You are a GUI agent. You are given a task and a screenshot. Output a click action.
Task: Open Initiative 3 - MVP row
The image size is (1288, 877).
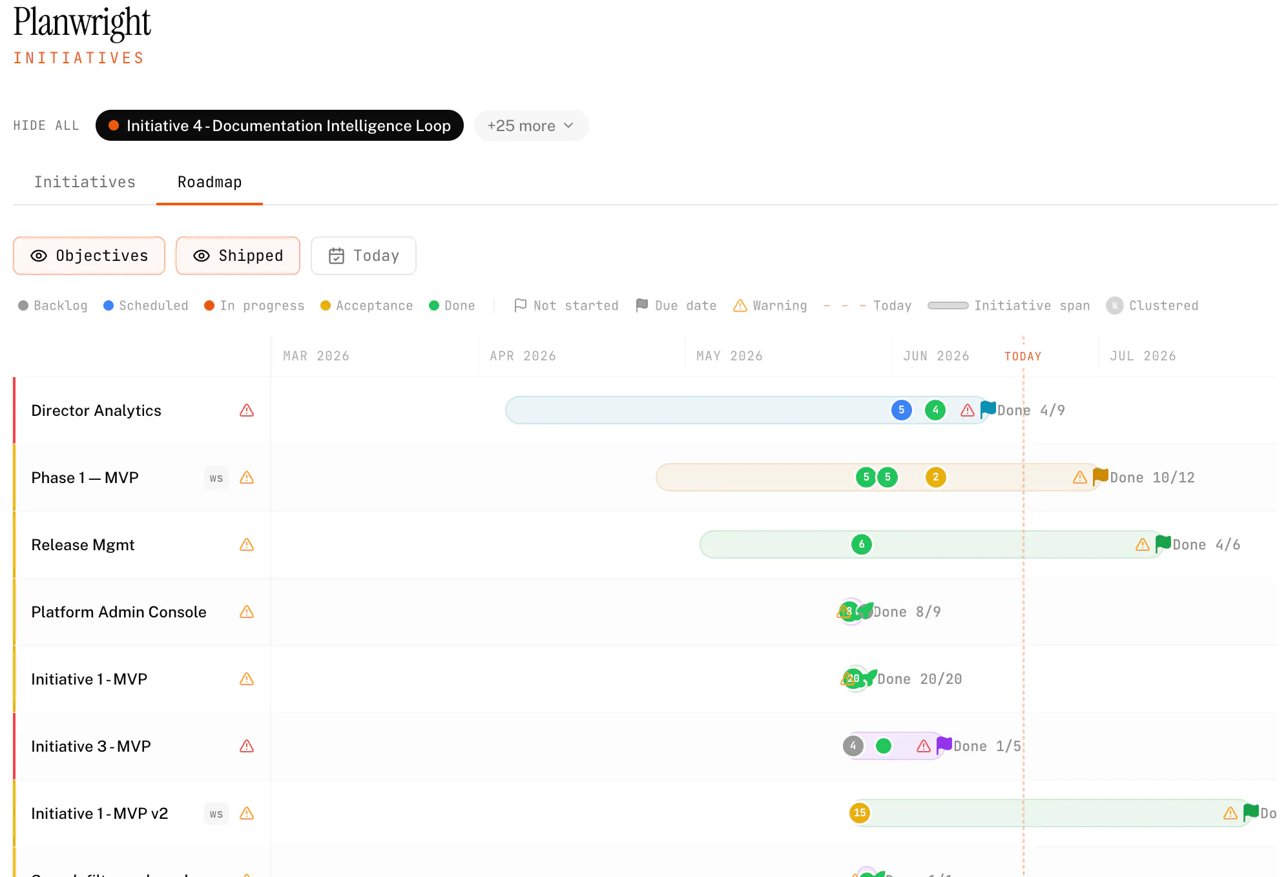(x=91, y=747)
